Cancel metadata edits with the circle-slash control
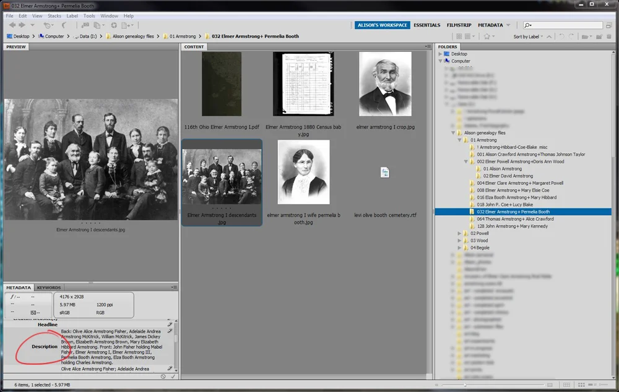 tap(162, 375)
